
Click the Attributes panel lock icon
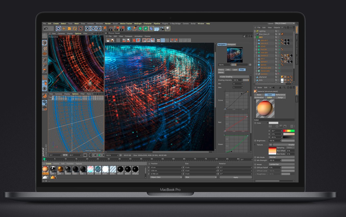click(288, 87)
